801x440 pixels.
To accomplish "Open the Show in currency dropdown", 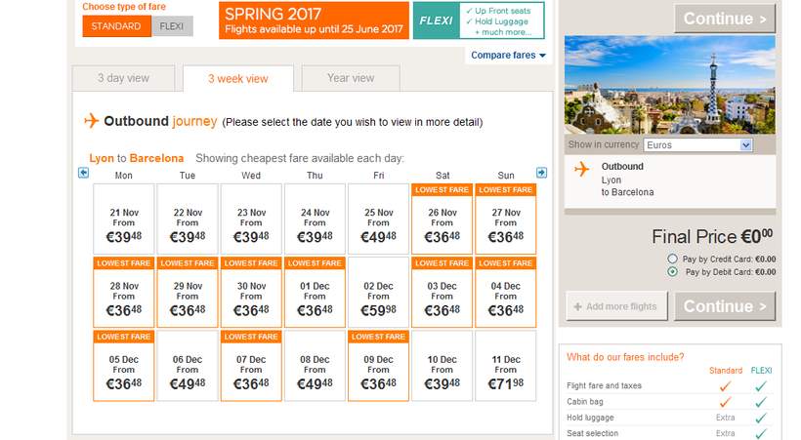I will click(697, 144).
